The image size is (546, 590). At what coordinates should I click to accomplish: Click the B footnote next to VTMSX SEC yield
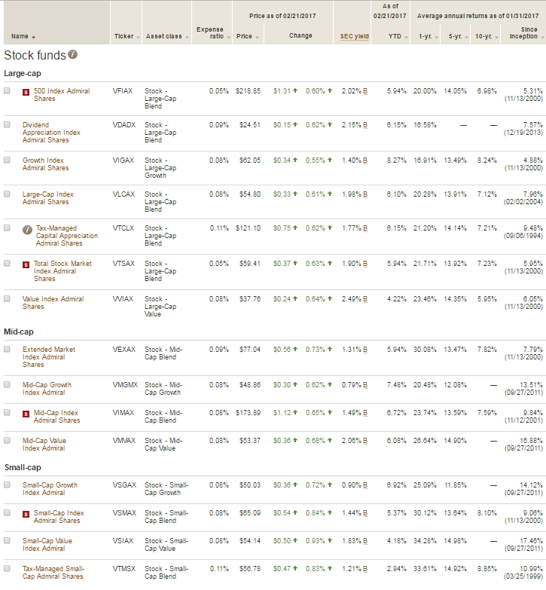click(x=365, y=569)
